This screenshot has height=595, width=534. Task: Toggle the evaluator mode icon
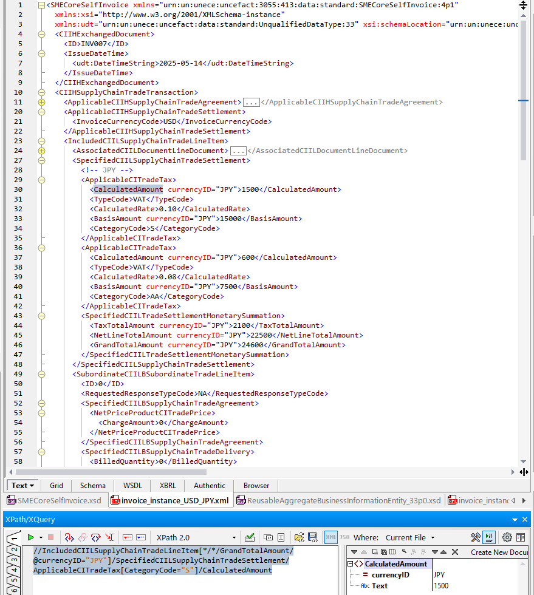click(x=489, y=537)
